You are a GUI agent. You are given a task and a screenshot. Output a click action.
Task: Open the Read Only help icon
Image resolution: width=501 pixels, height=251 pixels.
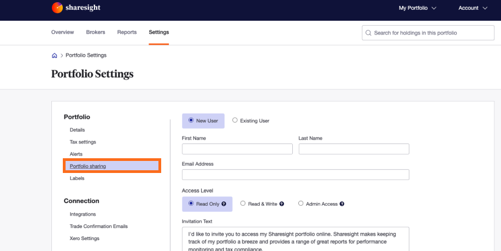coord(223,204)
